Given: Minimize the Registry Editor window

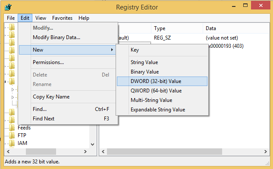Looking at the screenshot, I should coord(234,6).
